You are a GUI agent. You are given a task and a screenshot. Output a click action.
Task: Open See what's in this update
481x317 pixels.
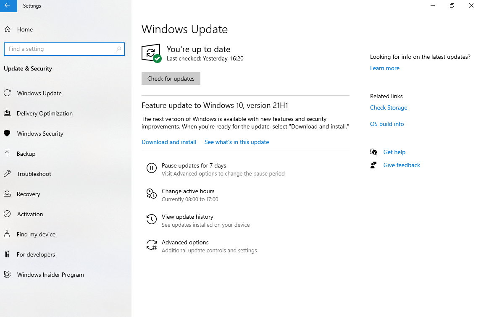237,142
